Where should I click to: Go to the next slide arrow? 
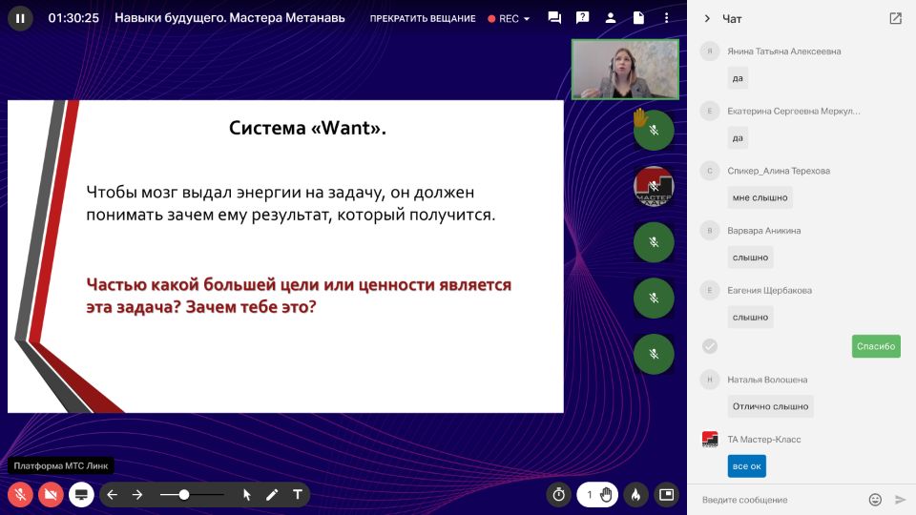pos(137,495)
